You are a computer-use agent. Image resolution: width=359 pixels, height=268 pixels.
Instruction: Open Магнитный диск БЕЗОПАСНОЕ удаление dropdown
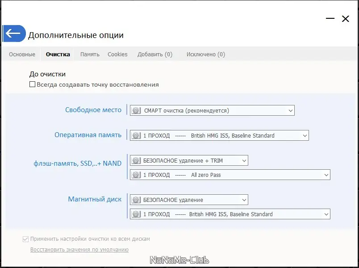[189, 200]
